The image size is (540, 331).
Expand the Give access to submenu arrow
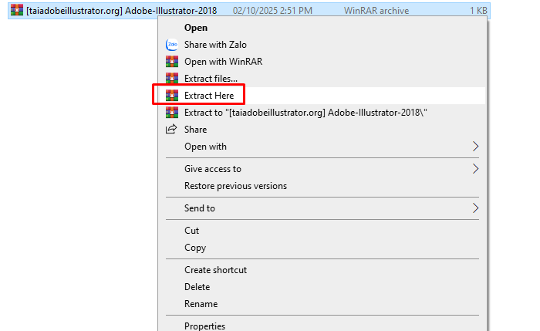click(475, 169)
